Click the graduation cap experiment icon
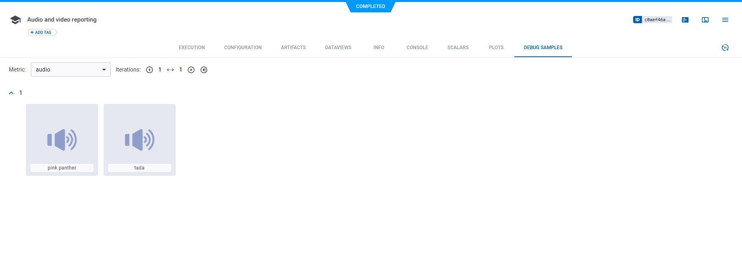This screenshot has width=742, height=265. click(15, 20)
